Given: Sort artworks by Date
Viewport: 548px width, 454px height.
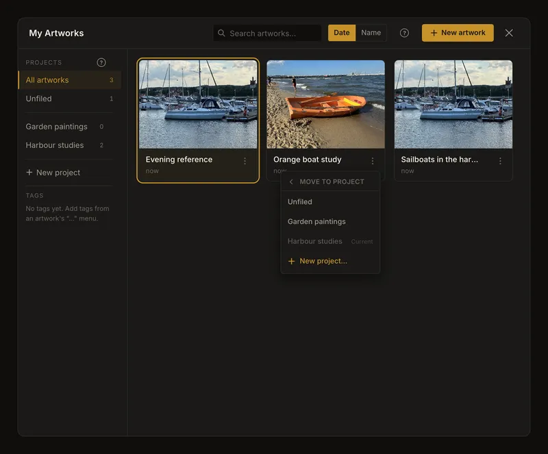Looking at the screenshot, I should [x=341, y=33].
